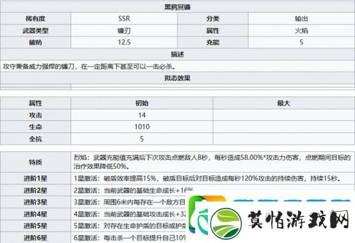355x243 pixels.
Task: Select the 武器类型 label cell
Action: (35, 31)
